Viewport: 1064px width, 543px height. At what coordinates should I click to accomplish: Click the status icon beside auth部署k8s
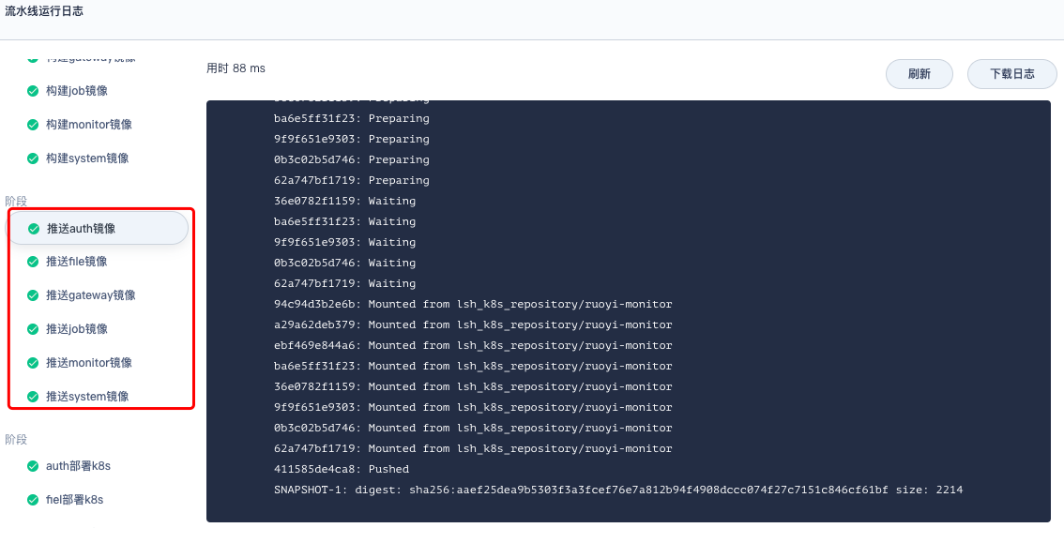(32, 466)
